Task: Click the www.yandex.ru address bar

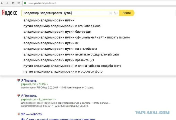Action: click(x=99, y=3)
